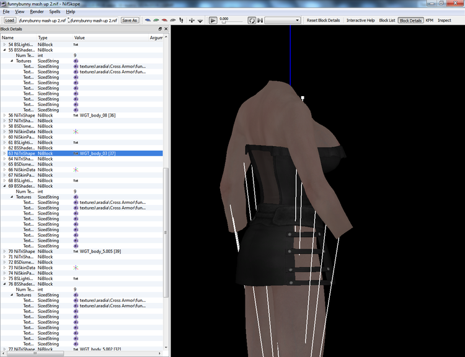Toggle the Block List panel

coord(387,20)
